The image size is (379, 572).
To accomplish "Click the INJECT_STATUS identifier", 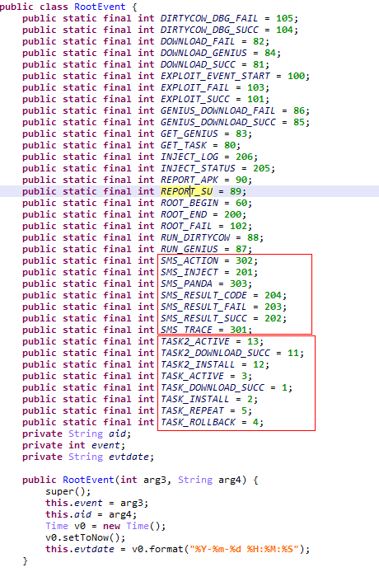I will [x=198, y=168].
